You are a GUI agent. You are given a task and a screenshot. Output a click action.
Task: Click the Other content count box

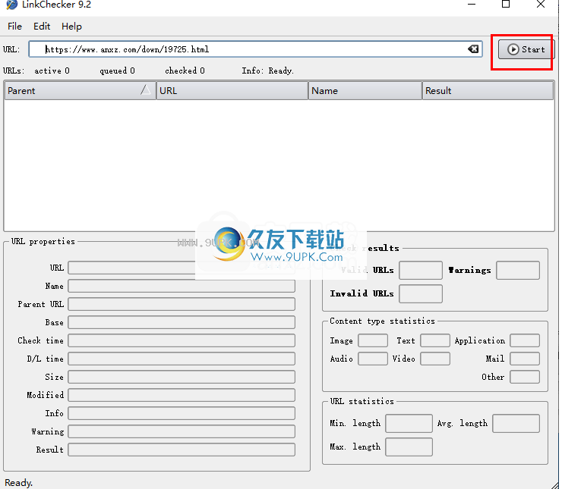525,377
